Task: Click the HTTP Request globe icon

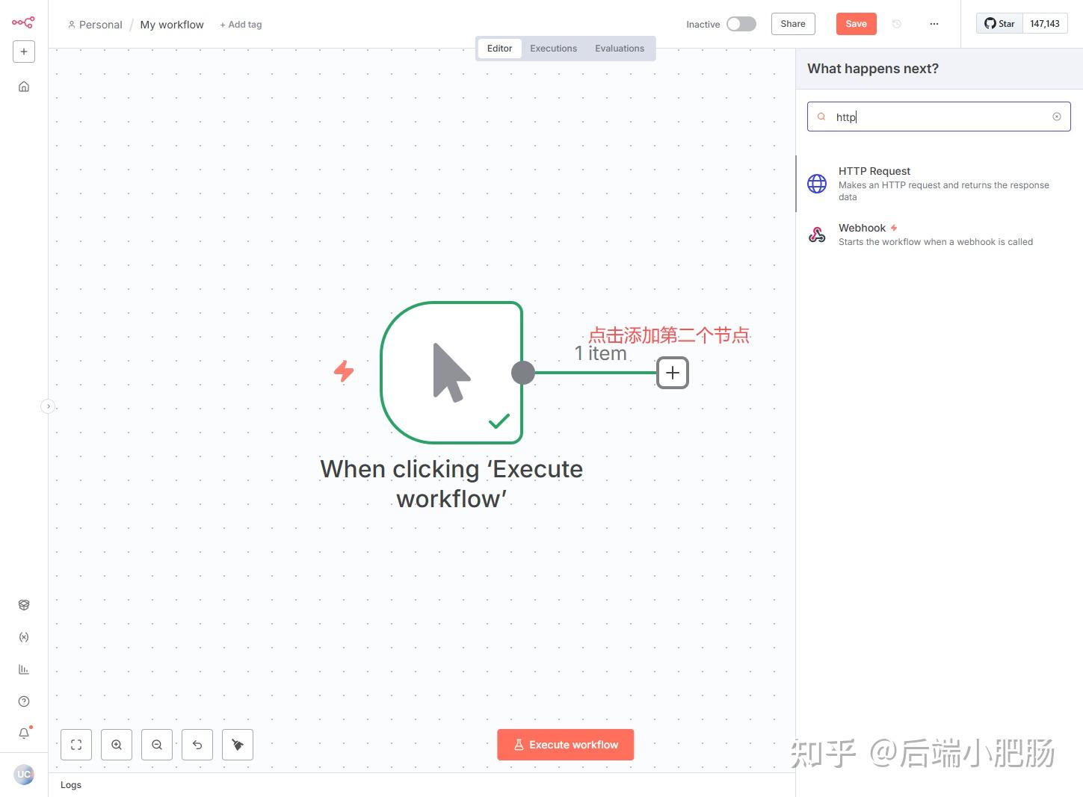Action: click(817, 184)
